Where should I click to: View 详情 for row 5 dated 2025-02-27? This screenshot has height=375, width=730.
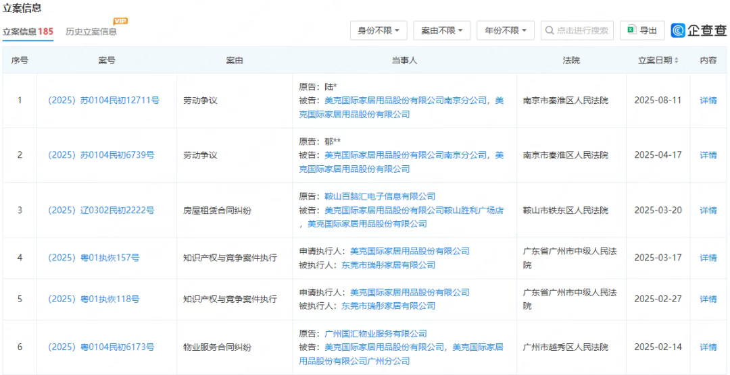click(708, 299)
